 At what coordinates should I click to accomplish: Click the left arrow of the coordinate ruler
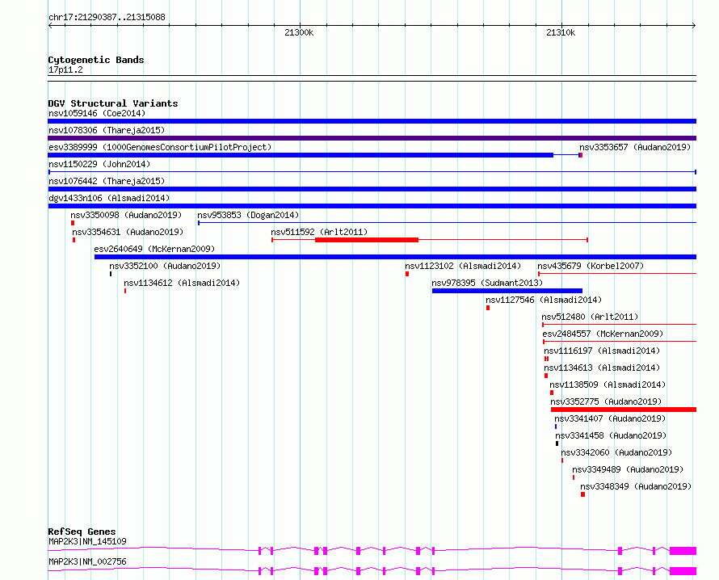50,26
